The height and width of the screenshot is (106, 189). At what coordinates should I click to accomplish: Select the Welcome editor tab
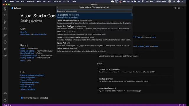(x=16, y=8)
